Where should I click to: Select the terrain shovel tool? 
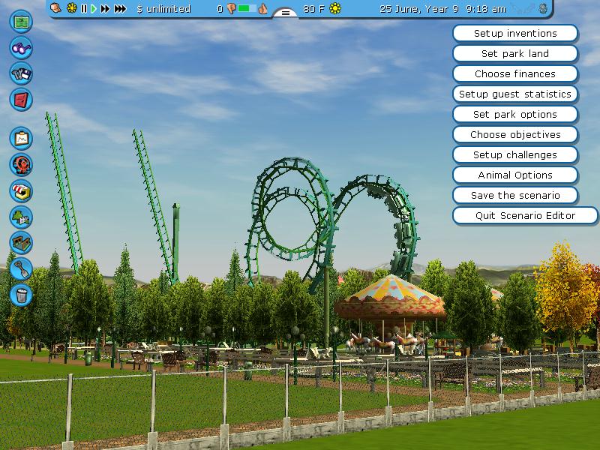(x=21, y=267)
